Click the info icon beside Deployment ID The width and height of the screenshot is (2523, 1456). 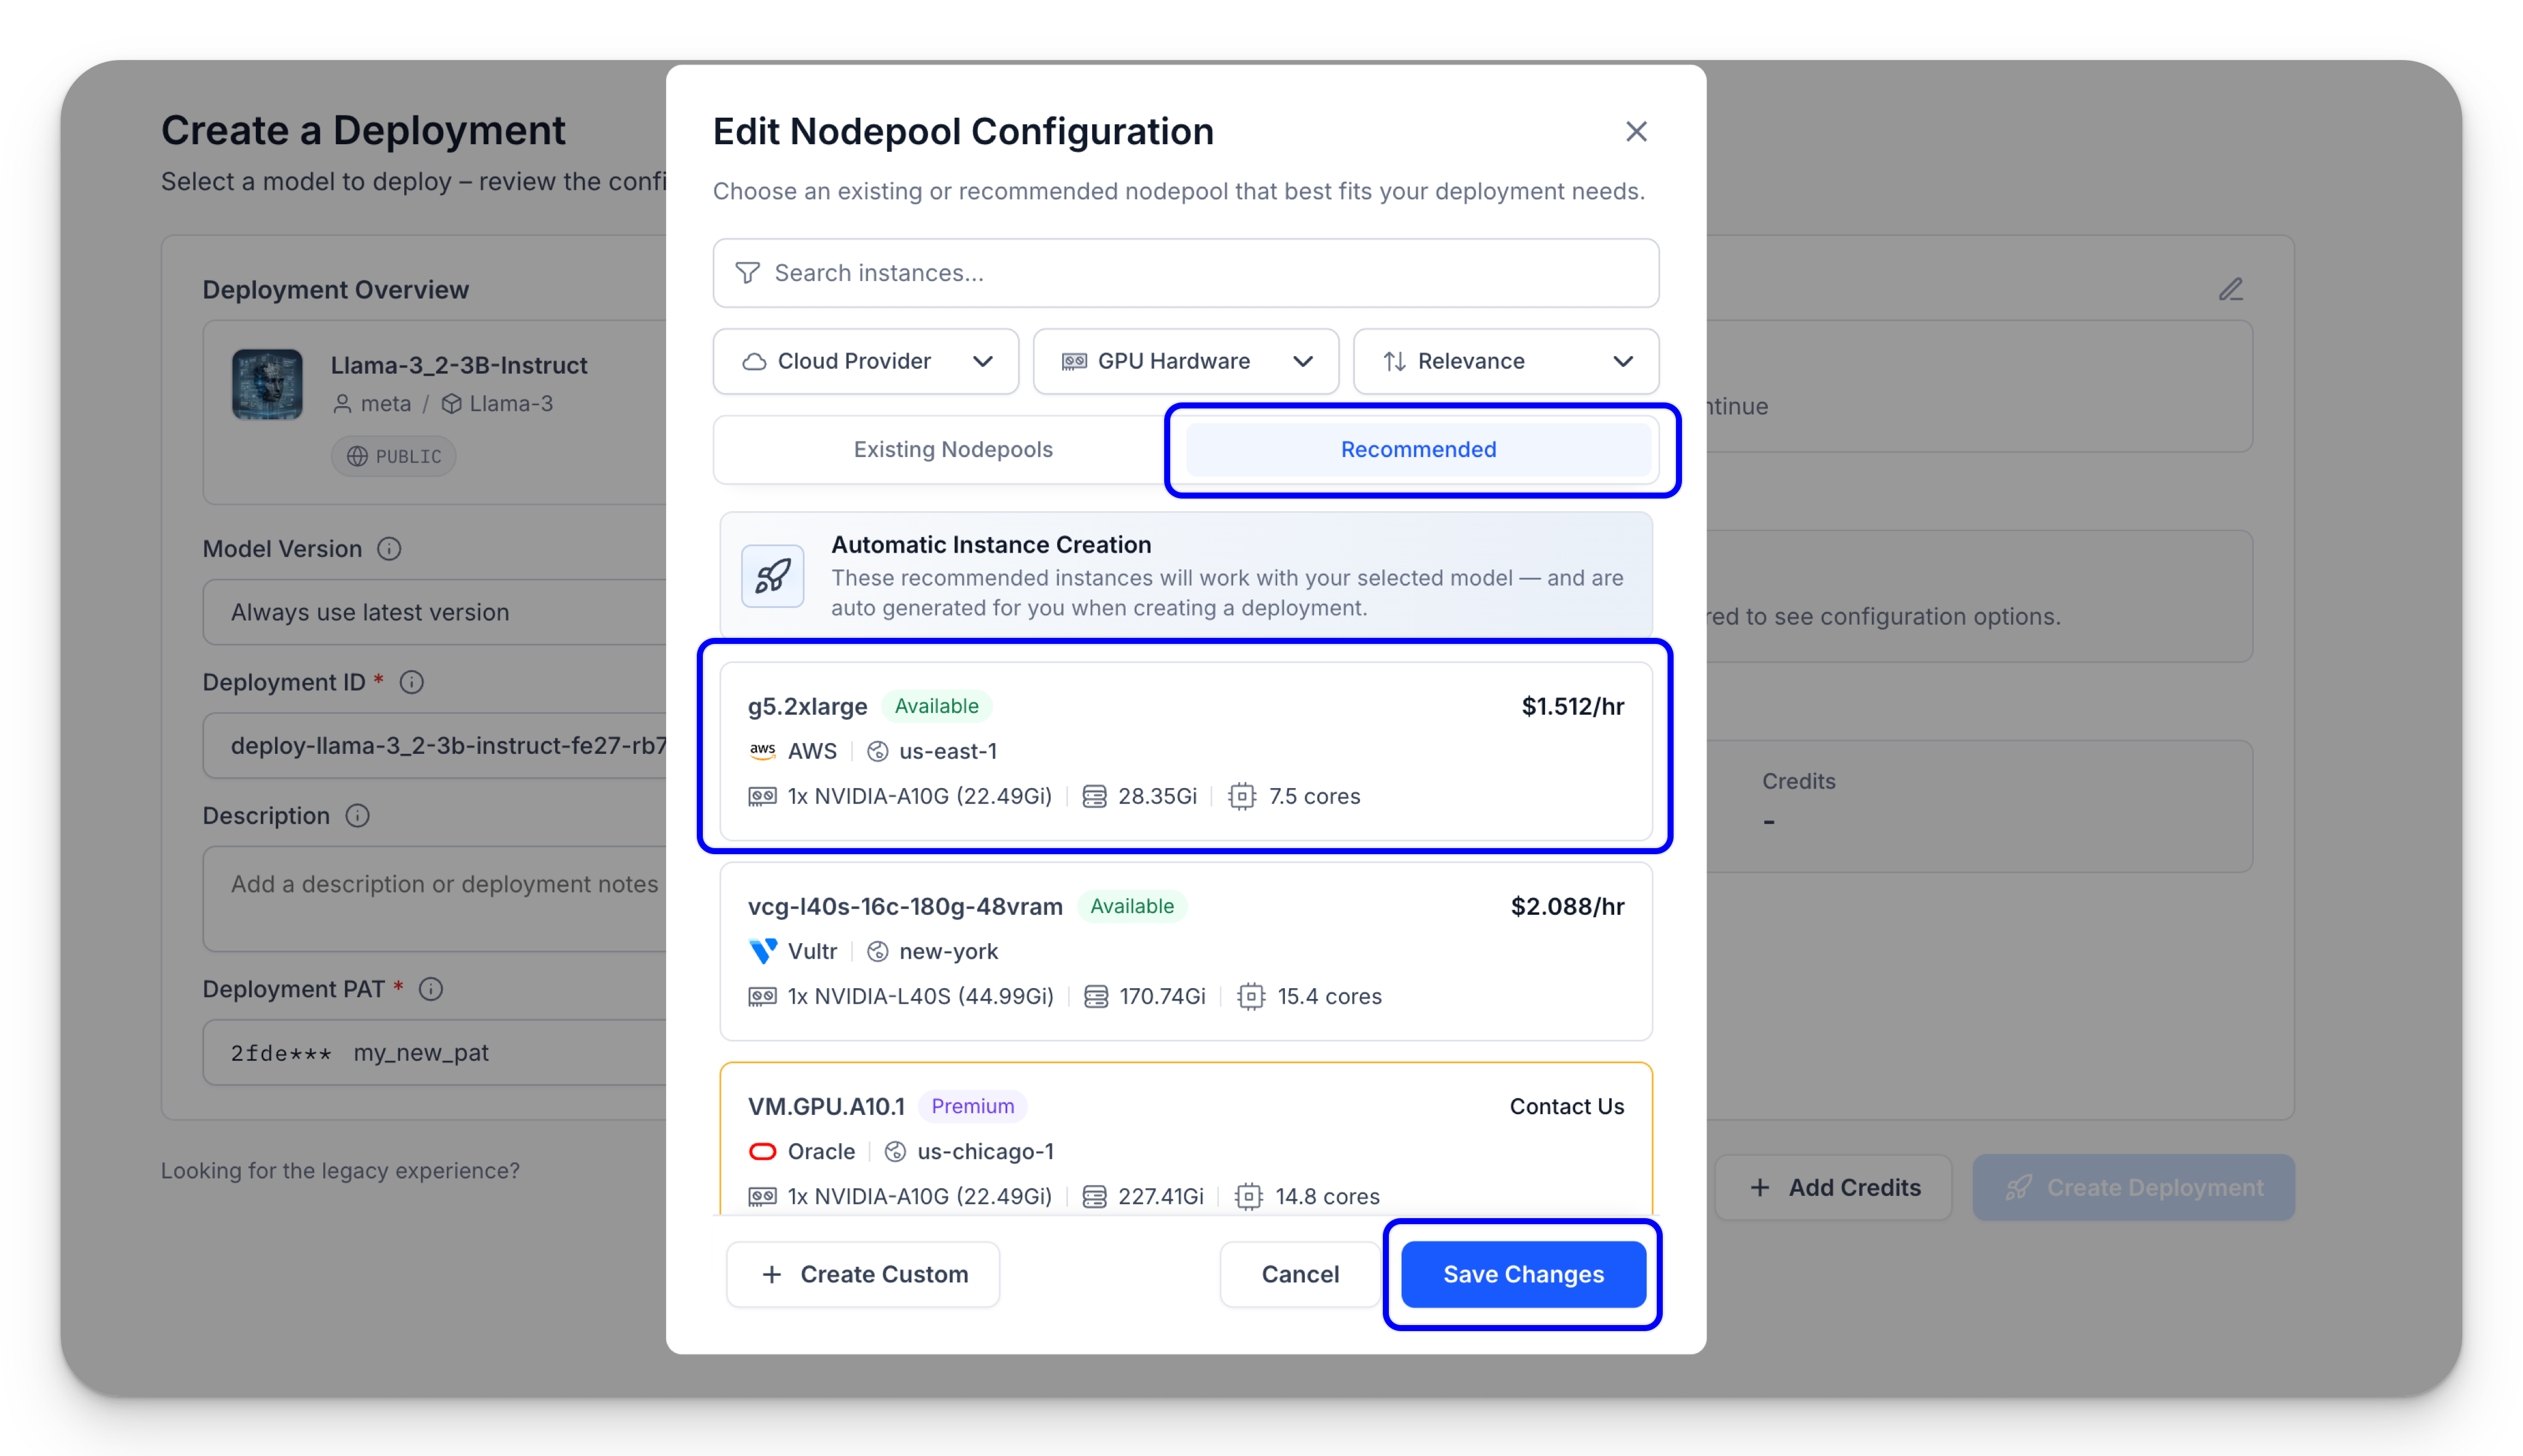[411, 682]
